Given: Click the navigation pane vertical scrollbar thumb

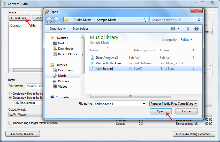Looking at the screenshot, I should [83, 55].
